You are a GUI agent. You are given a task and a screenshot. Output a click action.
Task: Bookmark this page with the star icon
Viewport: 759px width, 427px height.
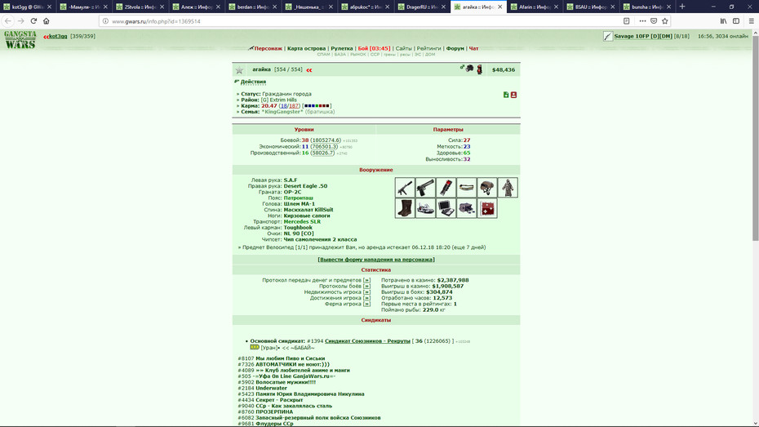664,20
